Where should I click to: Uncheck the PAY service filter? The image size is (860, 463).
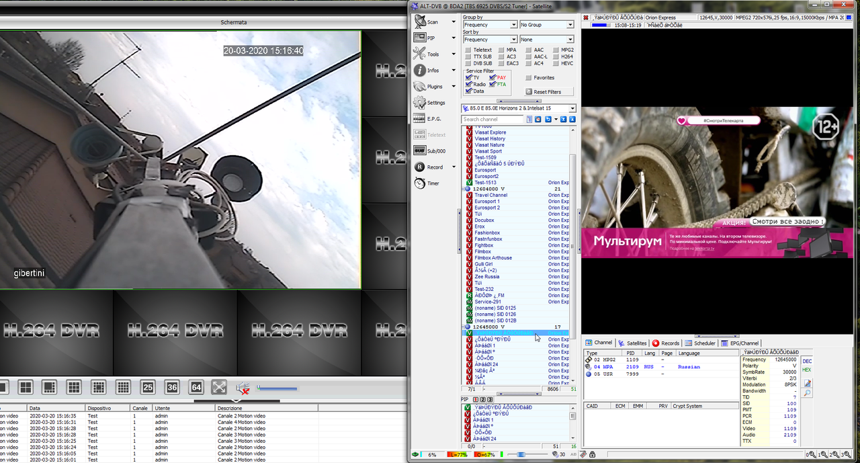coord(492,77)
